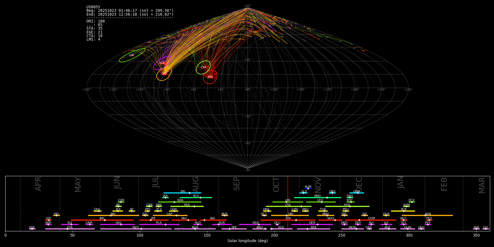The height and width of the screenshot is (247, 494).
Task: Select the ERI shower bar in timeline
Action: (x=182, y=193)
